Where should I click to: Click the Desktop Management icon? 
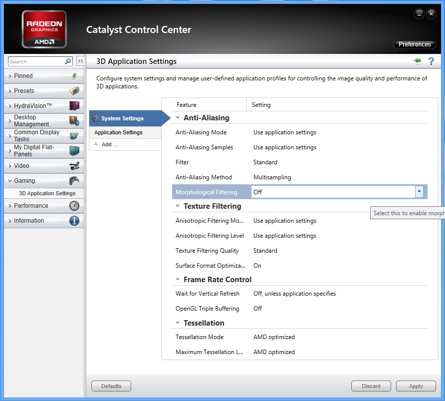[x=74, y=121]
